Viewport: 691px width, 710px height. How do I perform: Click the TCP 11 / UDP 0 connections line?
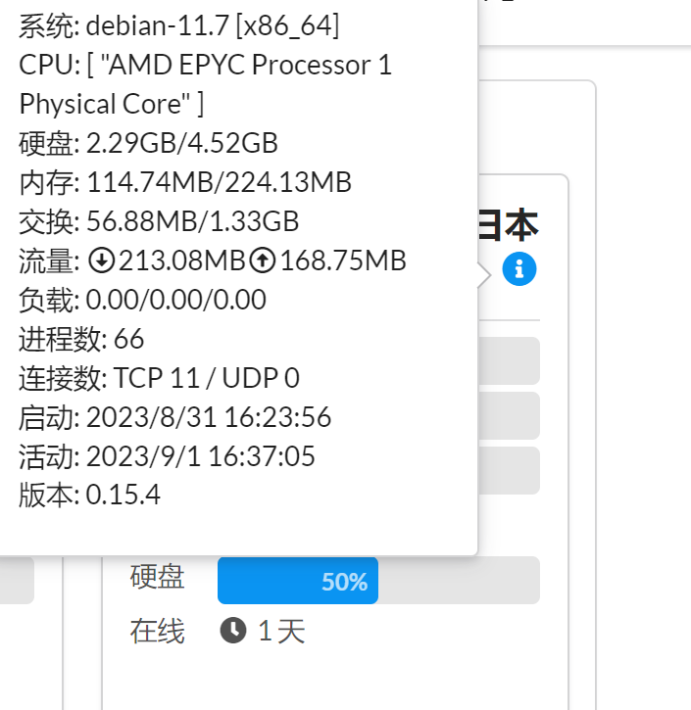click(206, 378)
